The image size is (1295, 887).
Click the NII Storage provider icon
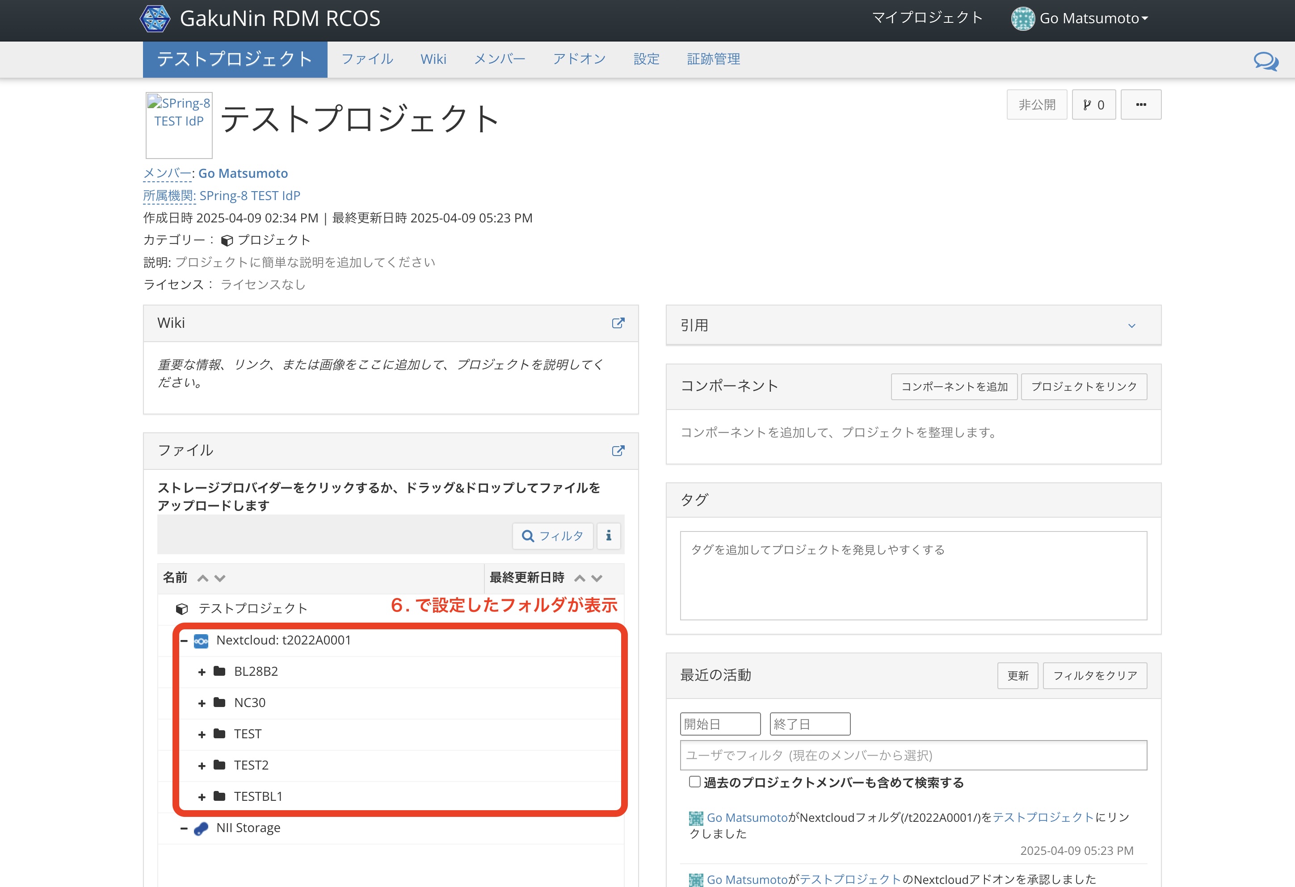201,828
